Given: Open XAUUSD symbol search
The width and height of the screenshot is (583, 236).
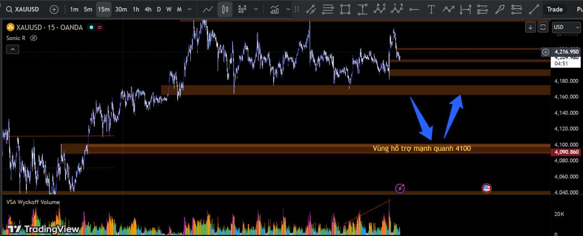Looking at the screenshot, I should (26, 9).
